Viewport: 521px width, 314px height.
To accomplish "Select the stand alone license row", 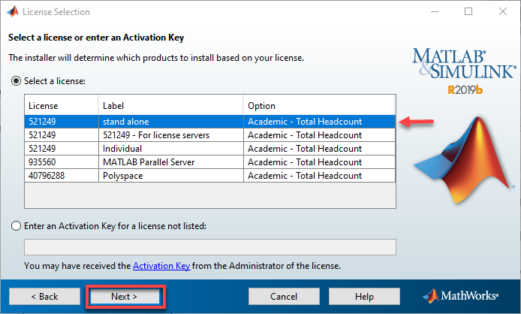I will click(x=210, y=122).
